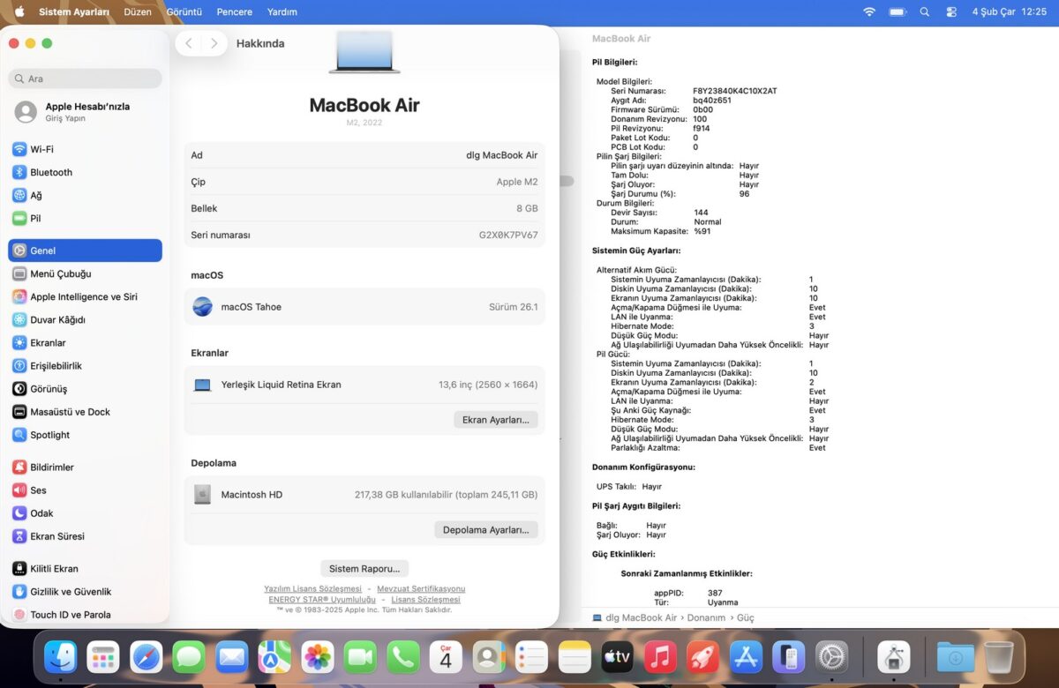Open the Lisans Sözleşmesi link
The height and width of the screenshot is (688, 1059).
point(425,599)
